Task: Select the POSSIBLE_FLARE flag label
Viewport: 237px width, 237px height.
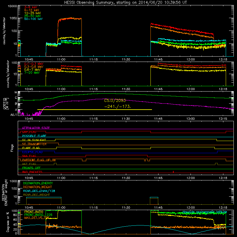Action: (x=34, y=136)
